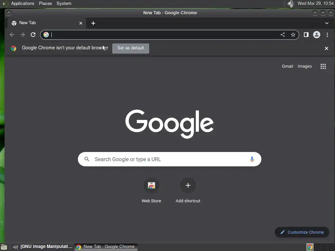This screenshot has height=251, width=335.
Task: Click Customize Chrome button
Action: [x=302, y=232]
